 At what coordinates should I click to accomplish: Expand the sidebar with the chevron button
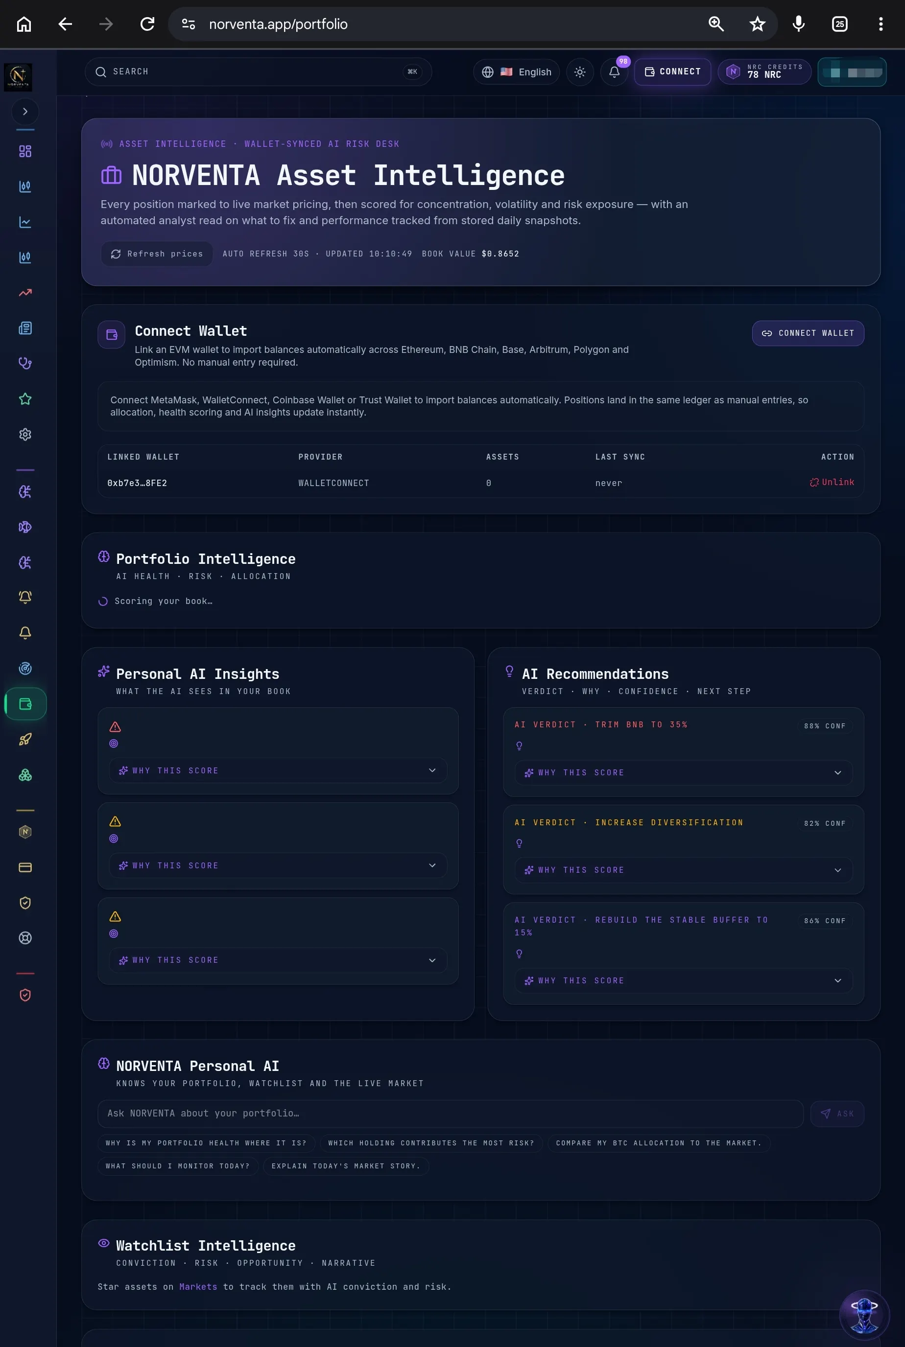tap(25, 111)
